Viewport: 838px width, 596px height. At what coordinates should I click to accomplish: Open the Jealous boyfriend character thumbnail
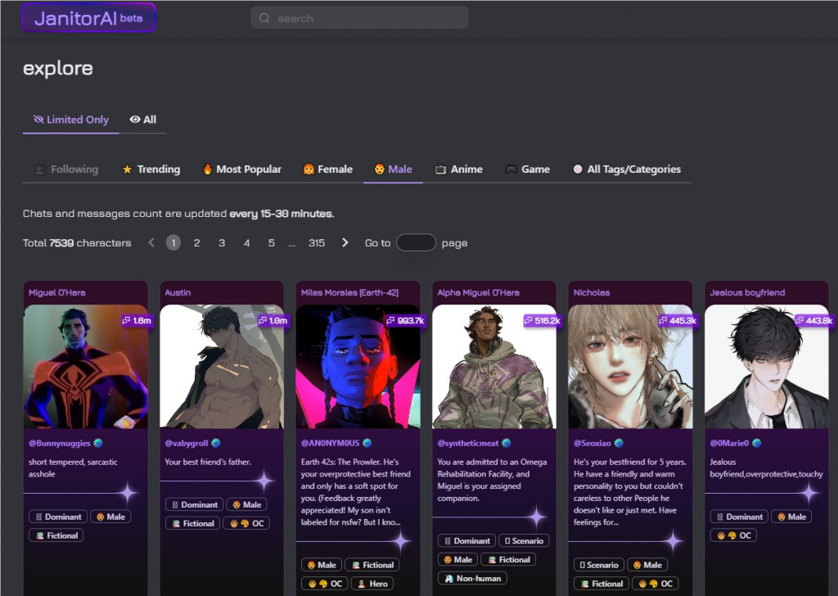pyautogui.click(x=766, y=367)
